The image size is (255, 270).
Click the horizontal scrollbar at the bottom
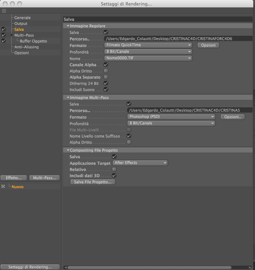pyautogui.click(x=150, y=267)
